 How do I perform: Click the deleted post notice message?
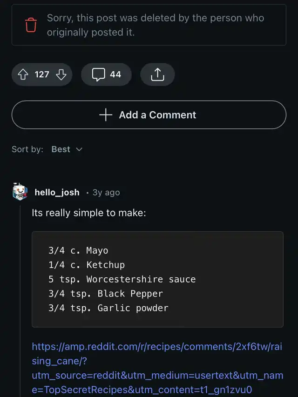point(156,25)
